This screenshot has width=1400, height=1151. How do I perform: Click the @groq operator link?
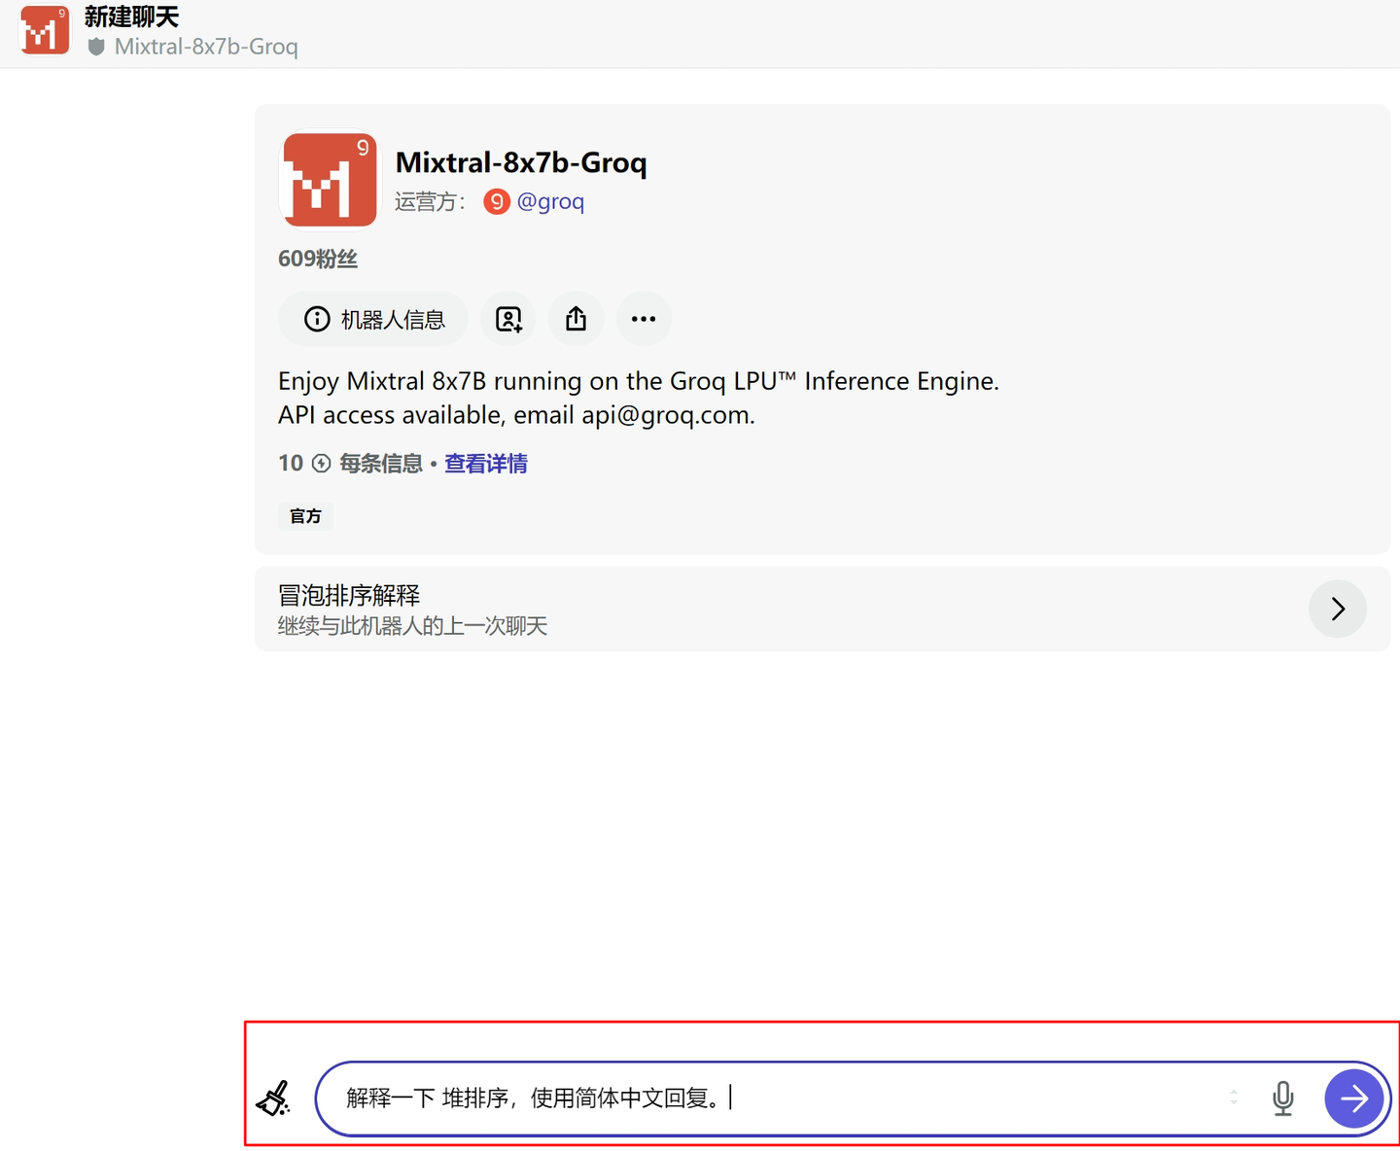click(552, 201)
